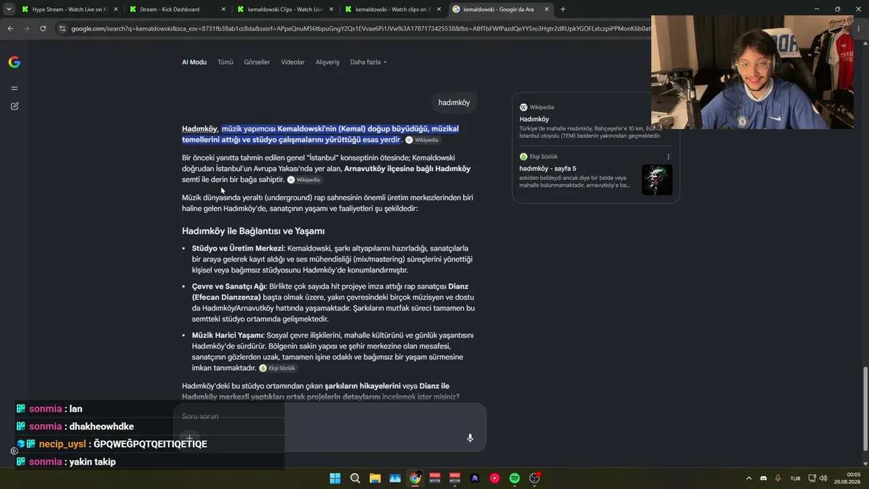Switch to the Görseller tab

[257, 62]
